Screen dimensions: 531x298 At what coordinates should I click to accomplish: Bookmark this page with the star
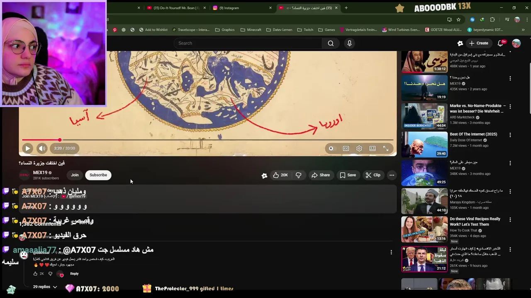(458, 19)
